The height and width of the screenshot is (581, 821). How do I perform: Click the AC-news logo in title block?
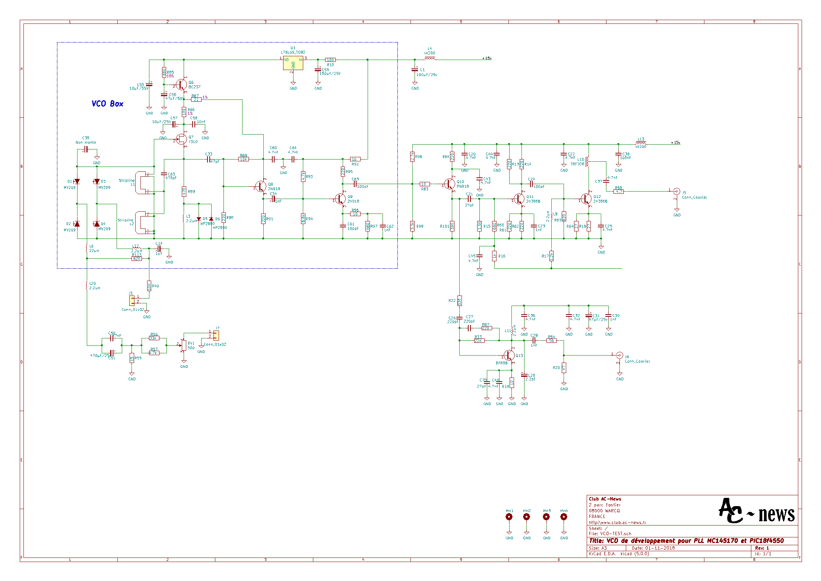[756, 511]
